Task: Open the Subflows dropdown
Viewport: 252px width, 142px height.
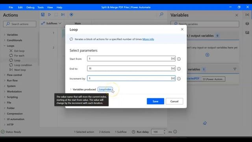Action: click(x=52, y=24)
